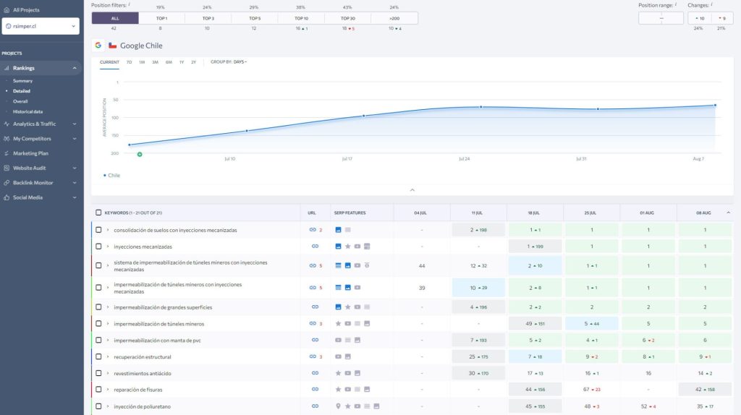
Task: Open the Marketing Plan sidebar icon
Action: tap(7, 153)
